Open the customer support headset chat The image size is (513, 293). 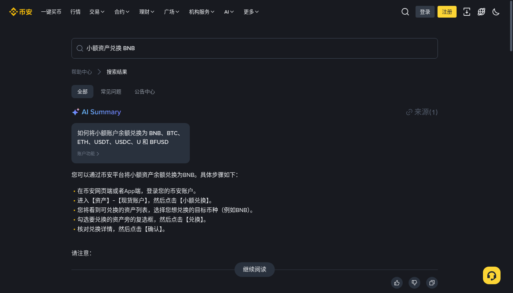pyautogui.click(x=492, y=275)
